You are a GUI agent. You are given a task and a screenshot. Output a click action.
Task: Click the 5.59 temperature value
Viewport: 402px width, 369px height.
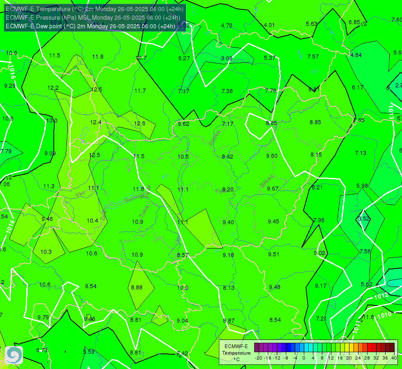(89, 352)
